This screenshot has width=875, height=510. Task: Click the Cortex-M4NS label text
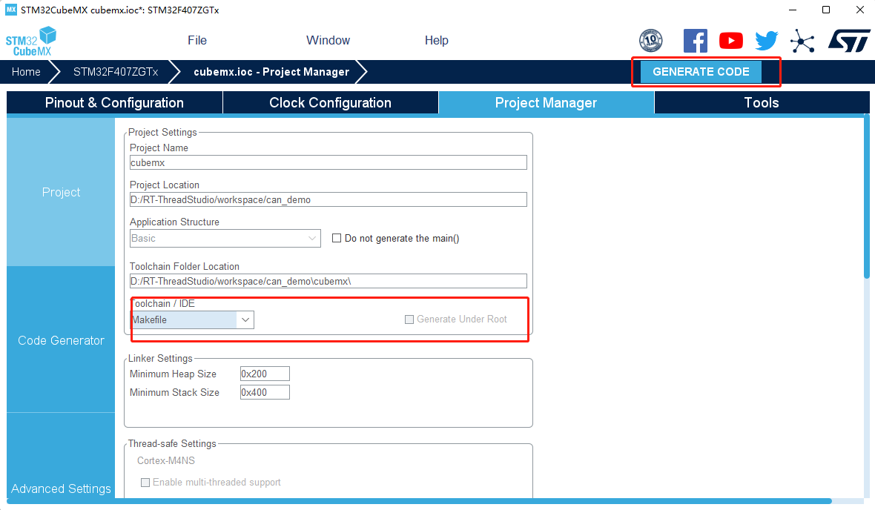166,460
